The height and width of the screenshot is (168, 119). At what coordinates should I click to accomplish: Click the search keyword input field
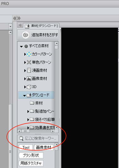(38, 138)
